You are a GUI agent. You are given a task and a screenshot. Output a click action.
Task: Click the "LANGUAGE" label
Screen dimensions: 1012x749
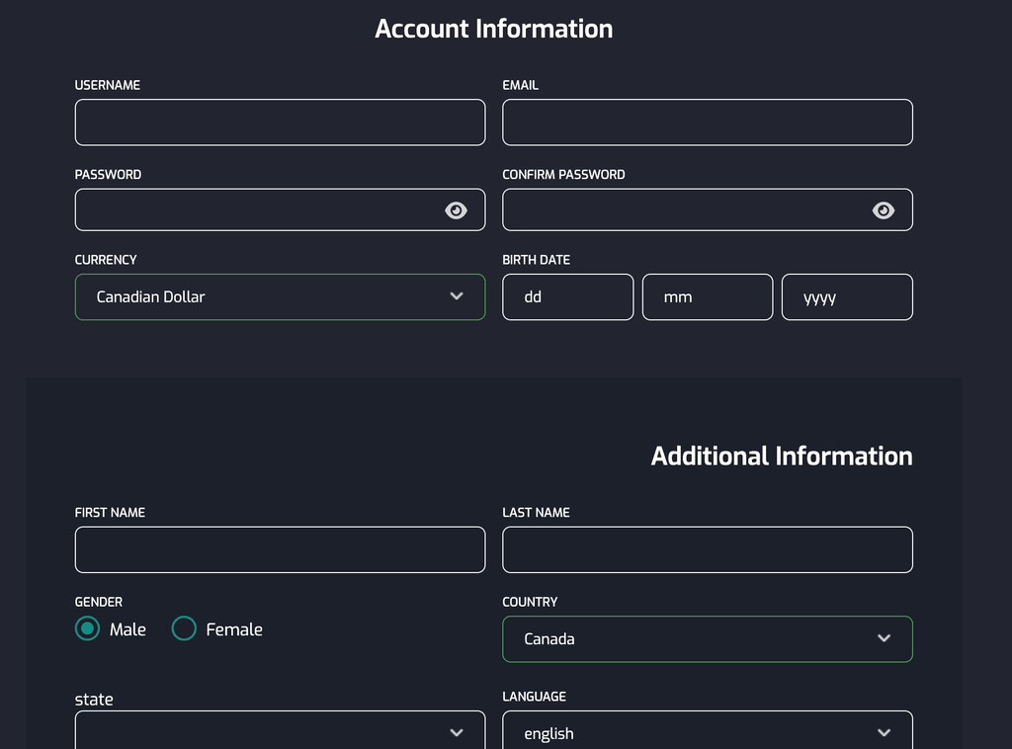click(x=534, y=697)
